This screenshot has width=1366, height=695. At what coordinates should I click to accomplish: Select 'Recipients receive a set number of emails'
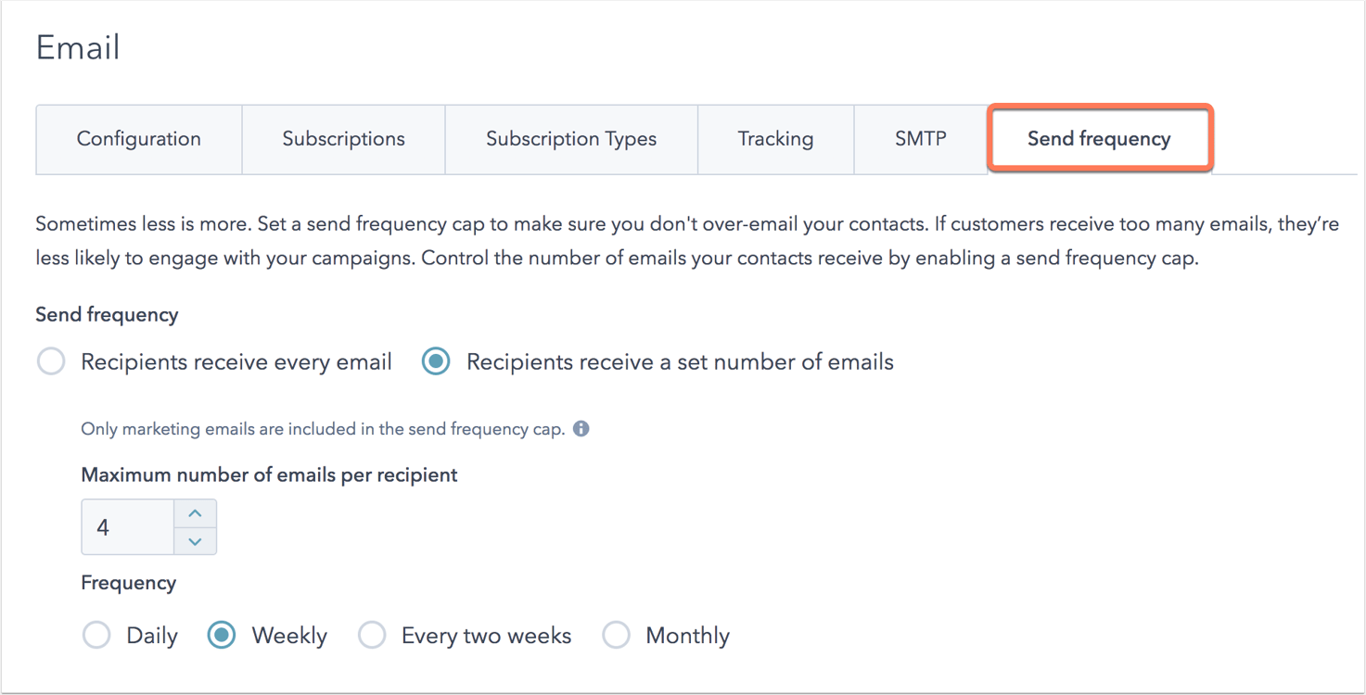[436, 361]
